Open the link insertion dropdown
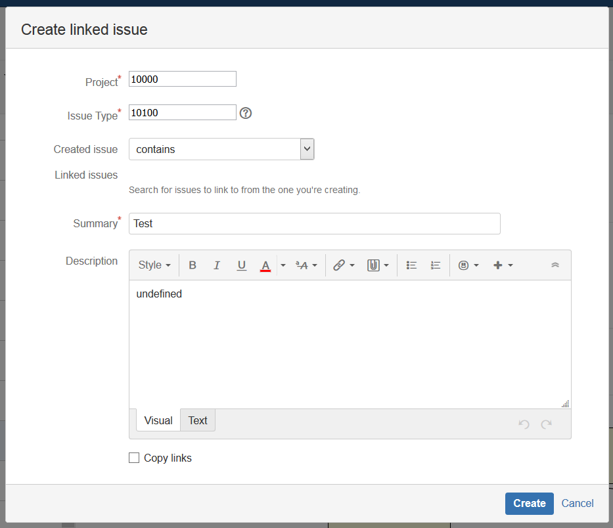 tap(344, 265)
